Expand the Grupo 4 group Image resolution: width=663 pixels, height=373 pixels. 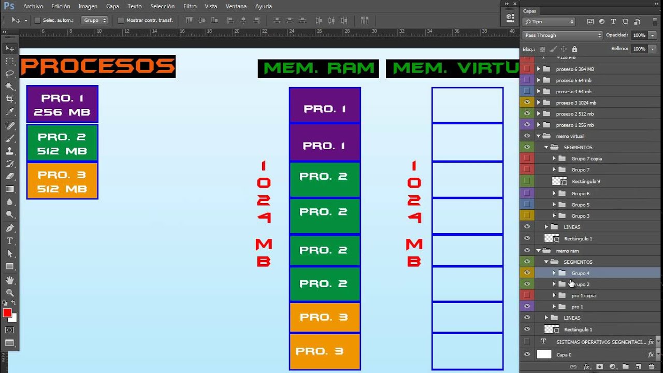554,273
